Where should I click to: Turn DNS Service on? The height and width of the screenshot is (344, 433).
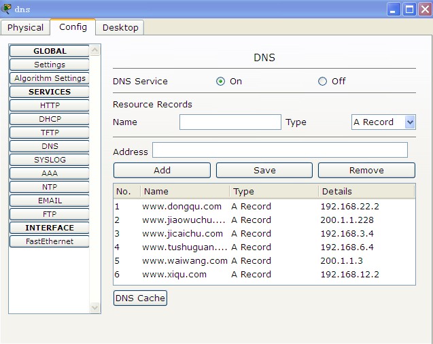click(220, 82)
